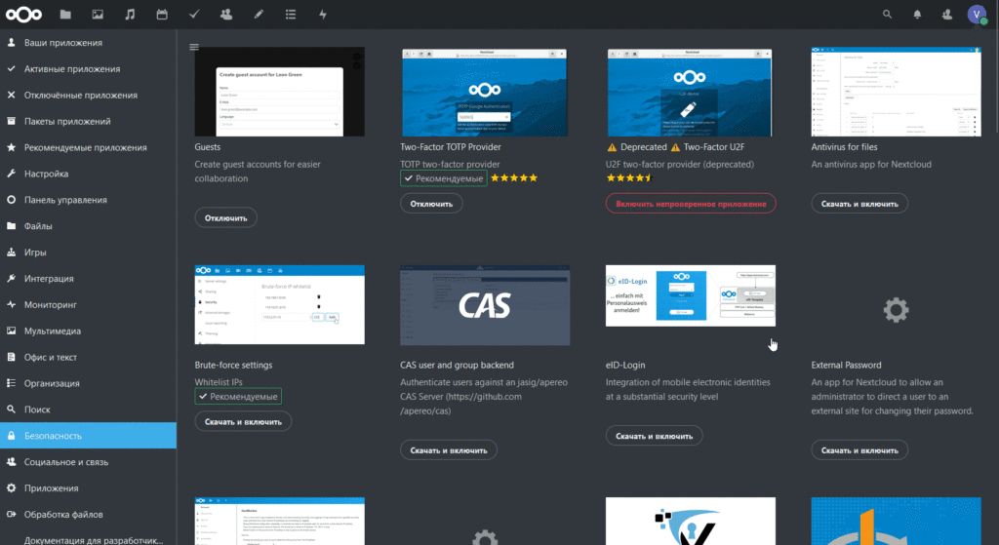
Task: Download and enable Antivirus for files
Action: coord(859,204)
